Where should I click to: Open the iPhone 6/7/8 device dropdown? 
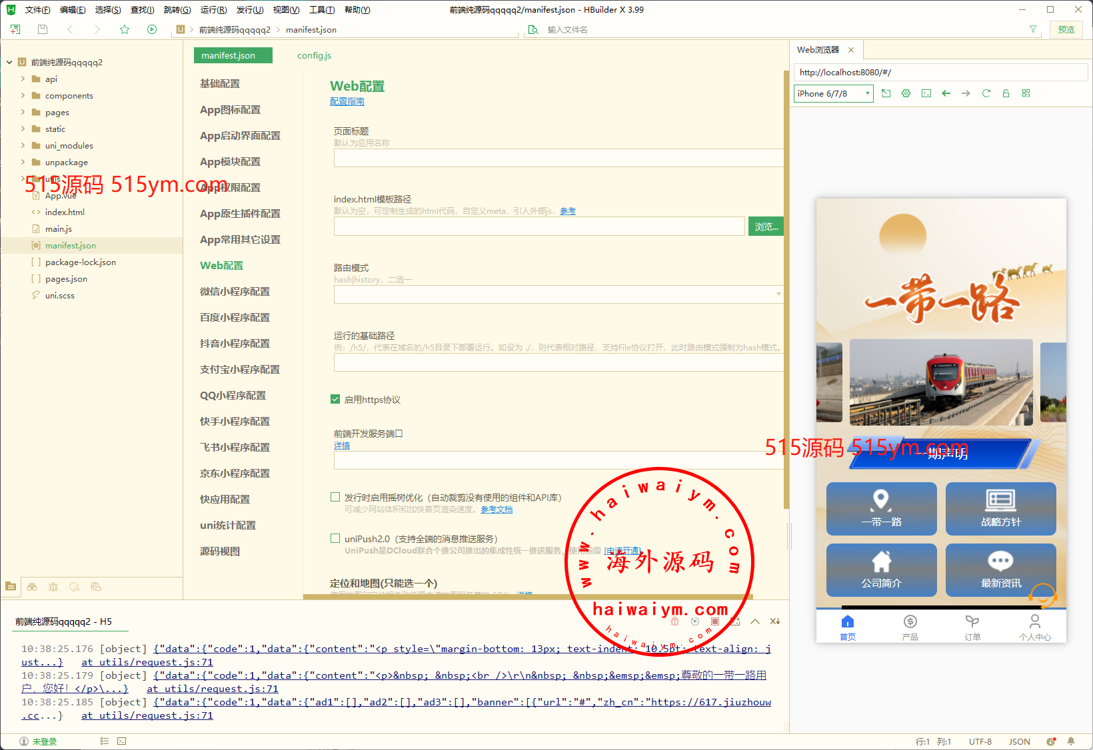click(833, 93)
